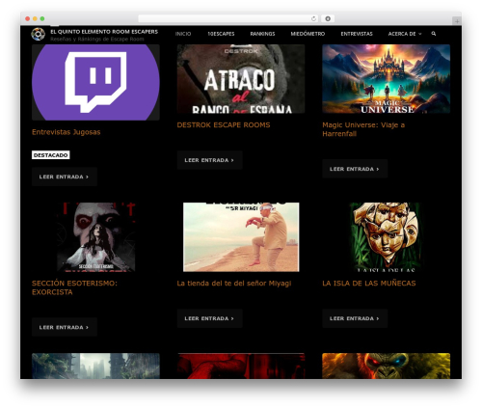Reload page using browser refresh icon
Image resolution: width=482 pixels, height=408 pixels.
[x=313, y=18]
